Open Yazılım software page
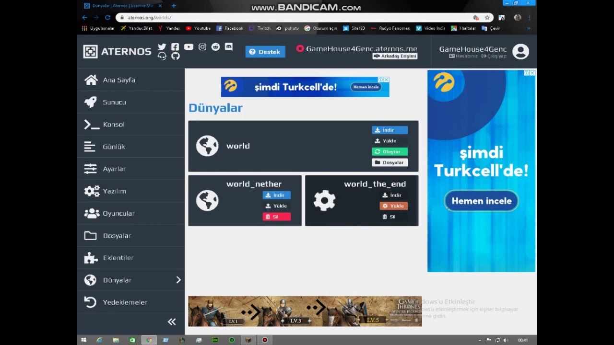Screen dimensions: 614x345 [130, 191]
